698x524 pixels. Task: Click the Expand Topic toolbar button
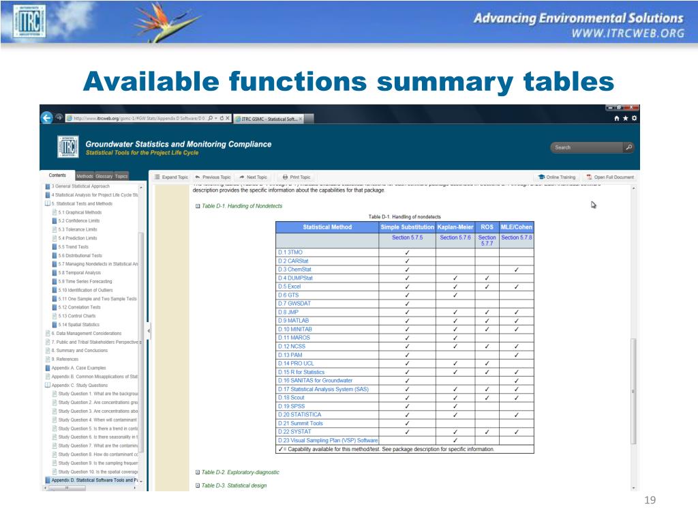tap(171, 177)
